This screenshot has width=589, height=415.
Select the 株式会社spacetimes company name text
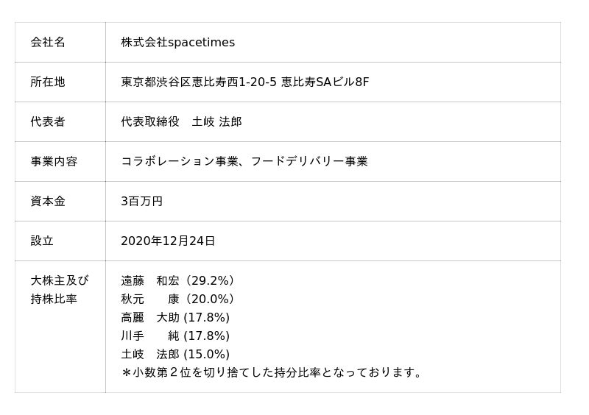(177, 43)
